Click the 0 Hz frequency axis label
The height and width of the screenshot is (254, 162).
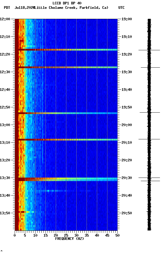pyautogui.click(x=15, y=235)
